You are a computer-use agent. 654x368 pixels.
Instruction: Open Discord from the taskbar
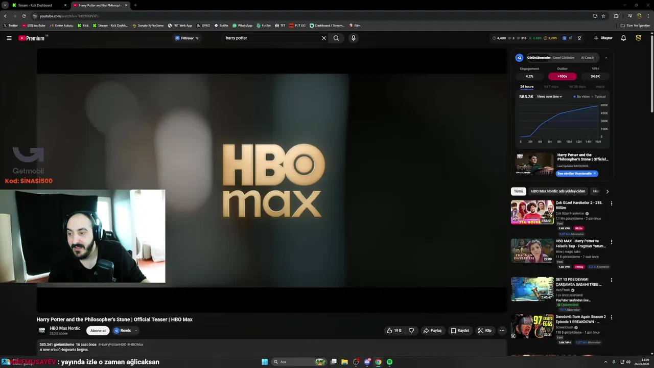(x=367, y=362)
